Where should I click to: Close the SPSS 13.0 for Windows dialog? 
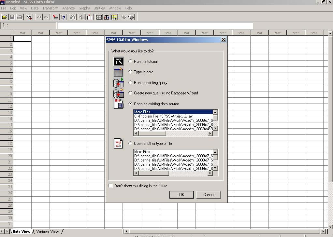click(x=224, y=40)
